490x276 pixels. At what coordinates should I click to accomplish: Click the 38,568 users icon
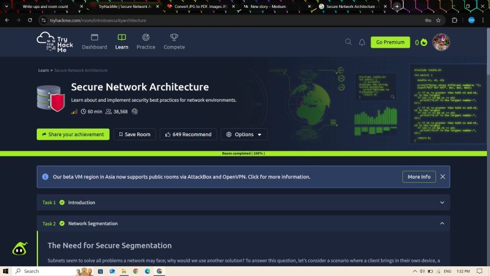coord(108,112)
